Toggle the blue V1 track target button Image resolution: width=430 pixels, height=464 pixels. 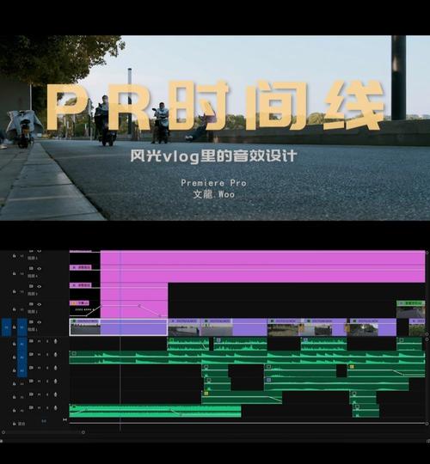(x=21, y=327)
